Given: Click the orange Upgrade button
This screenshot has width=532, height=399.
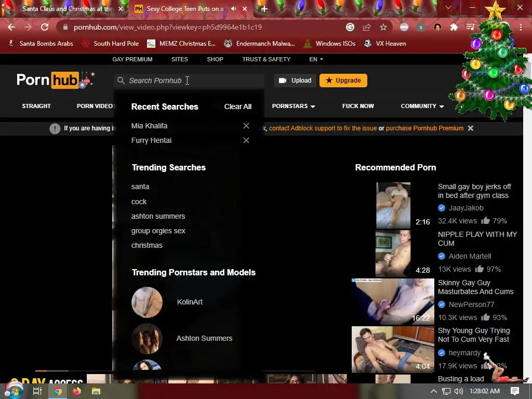Looking at the screenshot, I should point(343,81).
